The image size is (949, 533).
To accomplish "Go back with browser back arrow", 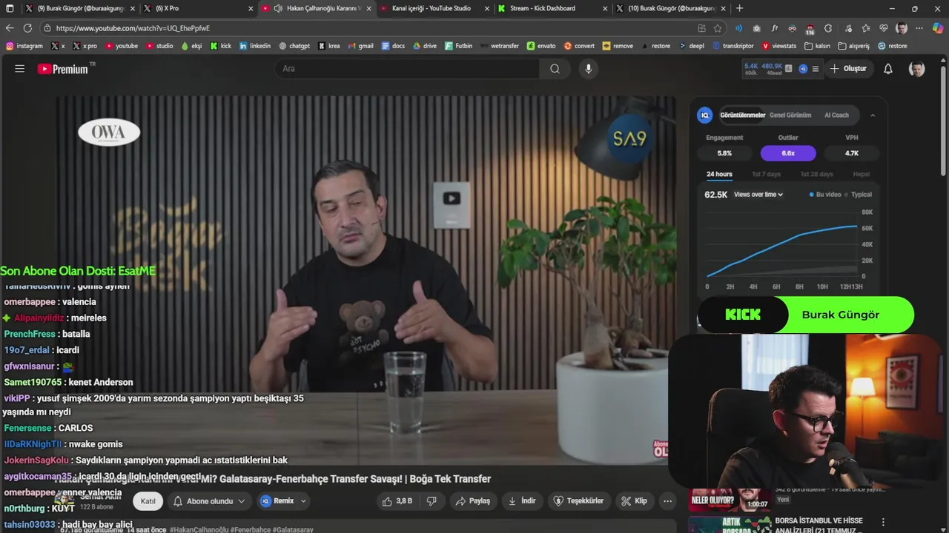I will tap(10, 28).
